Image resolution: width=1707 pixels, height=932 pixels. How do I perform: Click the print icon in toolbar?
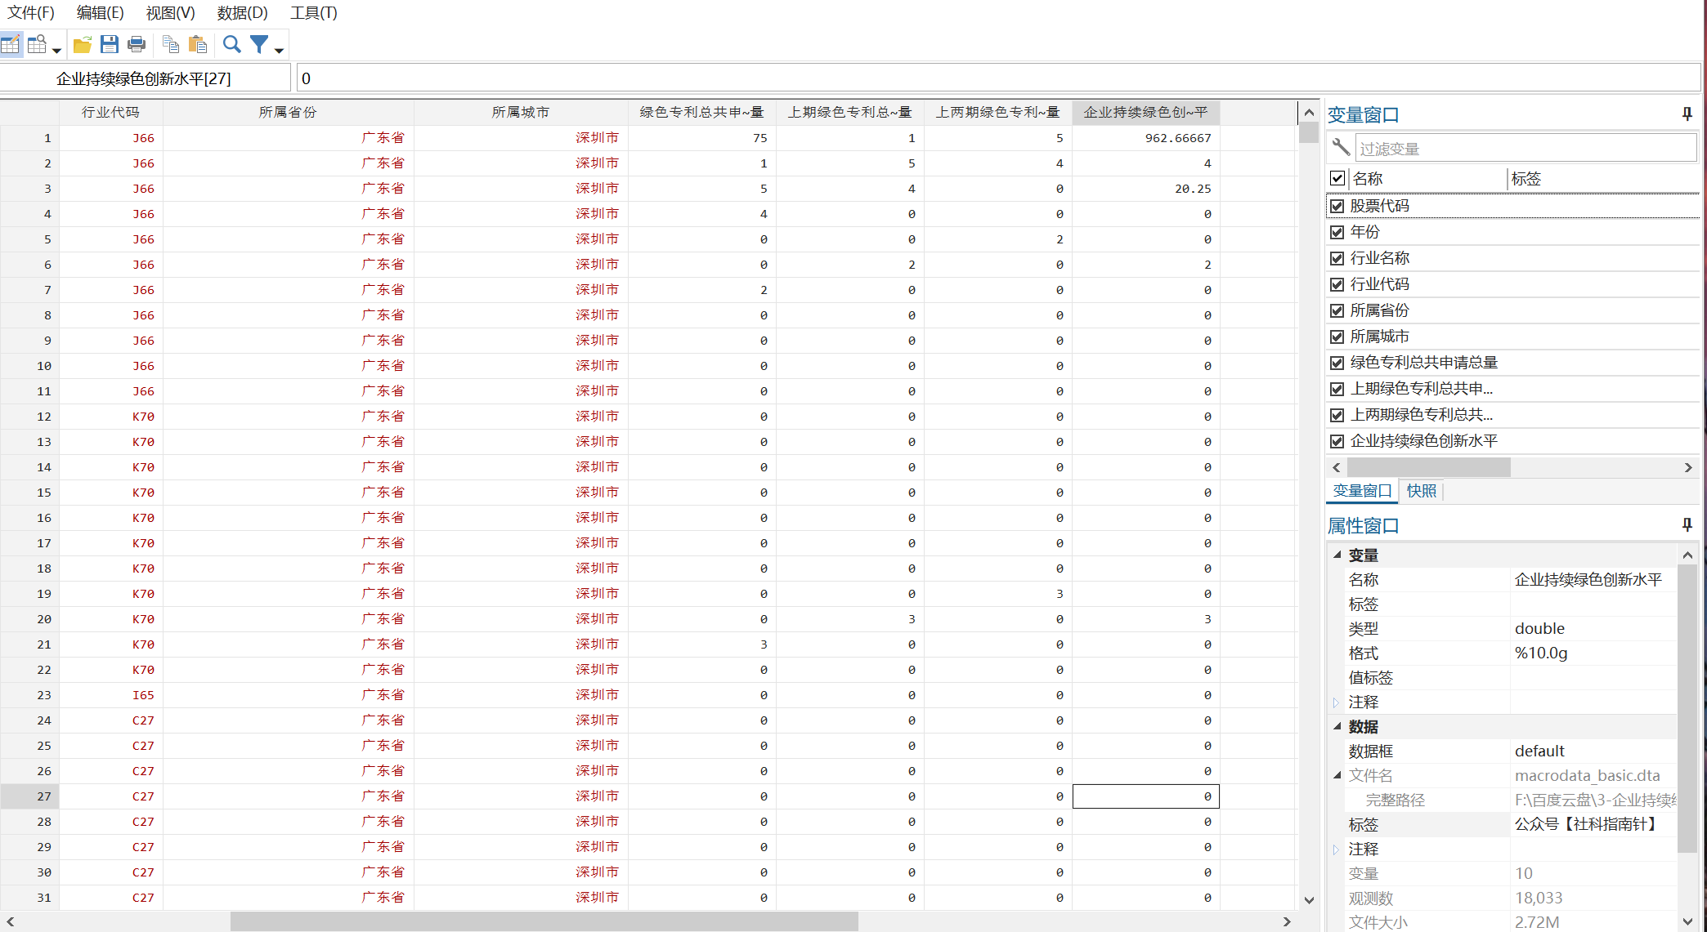coord(137,45)
